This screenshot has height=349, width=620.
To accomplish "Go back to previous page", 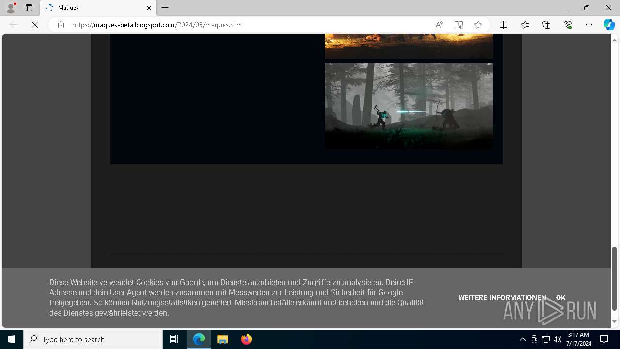I will pyautogui.click(x=14, y=25).
